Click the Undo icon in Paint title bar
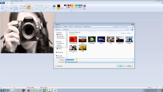The height and width of the screenshot is (92, 163). coord(6,1)
